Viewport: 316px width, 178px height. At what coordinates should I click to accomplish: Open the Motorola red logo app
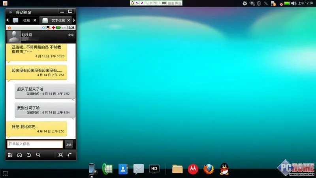[x=193, y=169]
